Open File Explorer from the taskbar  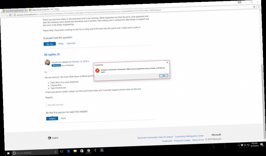coord(75,151)
